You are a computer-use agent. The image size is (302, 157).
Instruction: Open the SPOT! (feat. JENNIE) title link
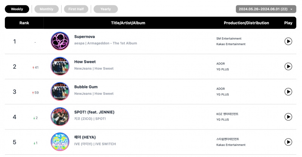coord(94,112)
